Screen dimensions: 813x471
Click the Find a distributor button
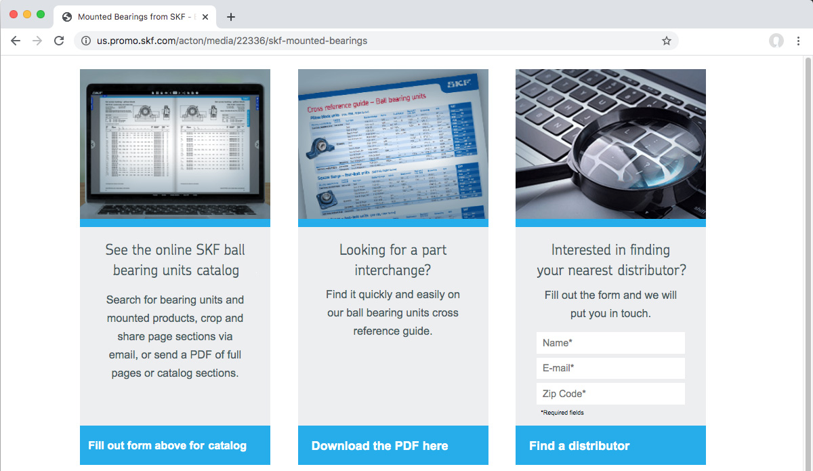[x=610, y=445]
